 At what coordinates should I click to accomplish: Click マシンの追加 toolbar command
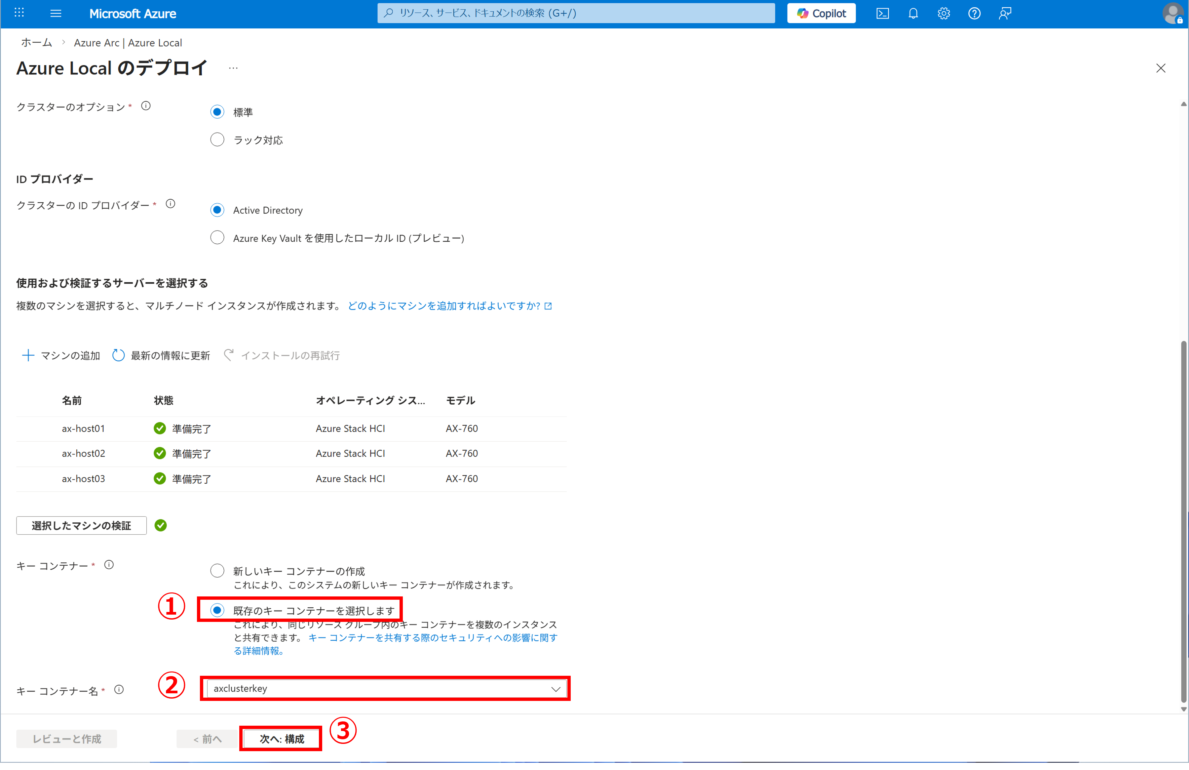coord(61,355)
